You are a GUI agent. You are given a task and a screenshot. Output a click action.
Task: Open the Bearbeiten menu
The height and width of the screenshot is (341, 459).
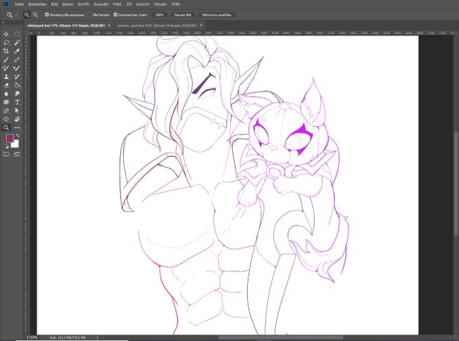pyautogui.click(x=38, y=5)
